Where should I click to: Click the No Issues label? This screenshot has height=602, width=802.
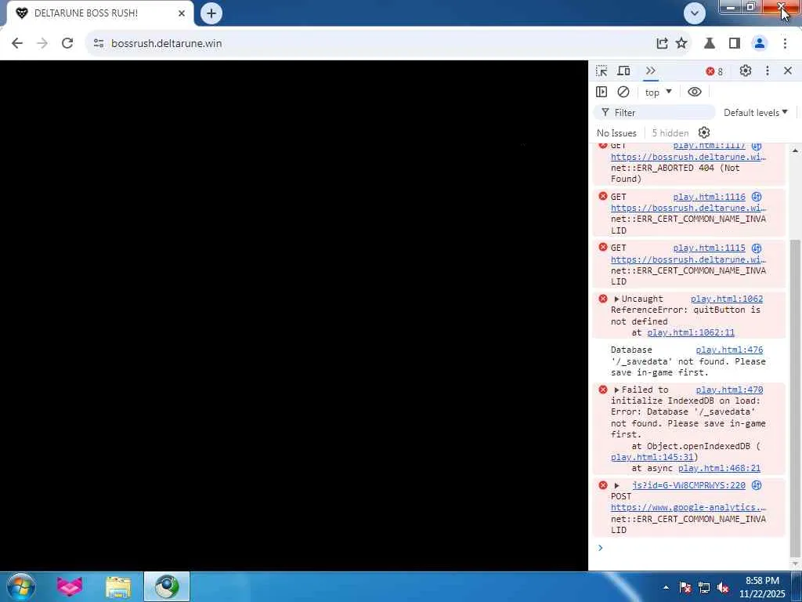coord(616,133)
